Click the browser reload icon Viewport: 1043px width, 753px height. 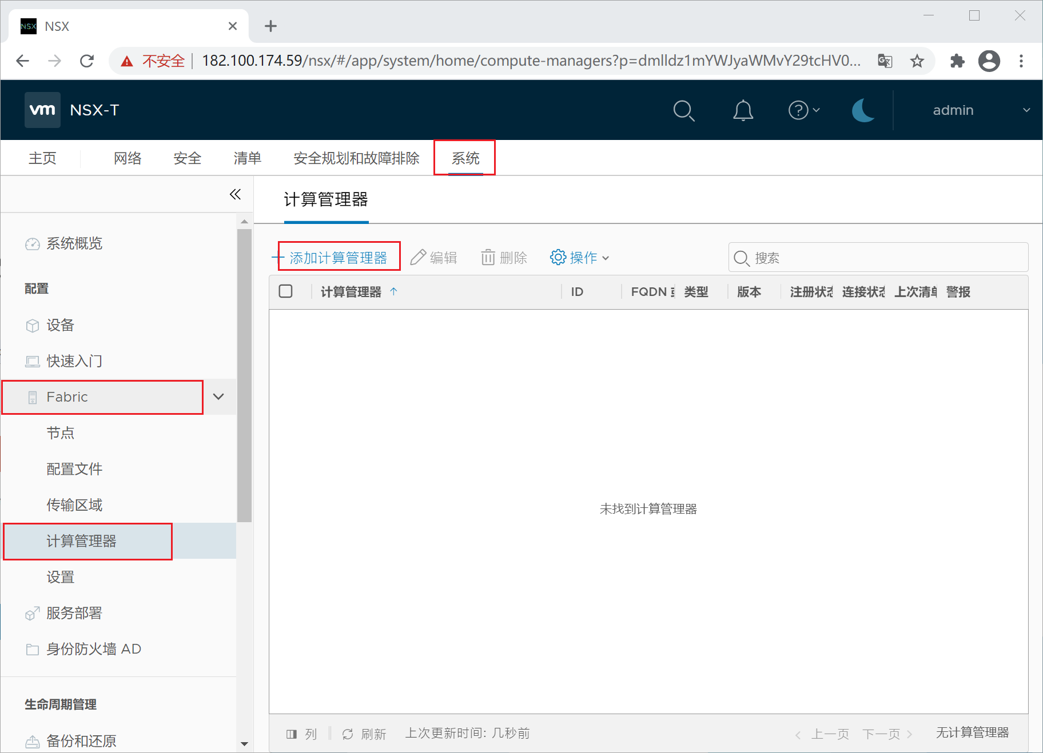point(87,61)
